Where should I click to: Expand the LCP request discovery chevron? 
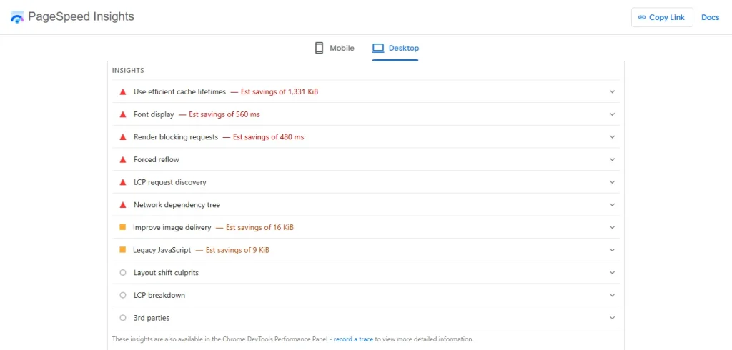pyautogui.click(x=612, y=182)
